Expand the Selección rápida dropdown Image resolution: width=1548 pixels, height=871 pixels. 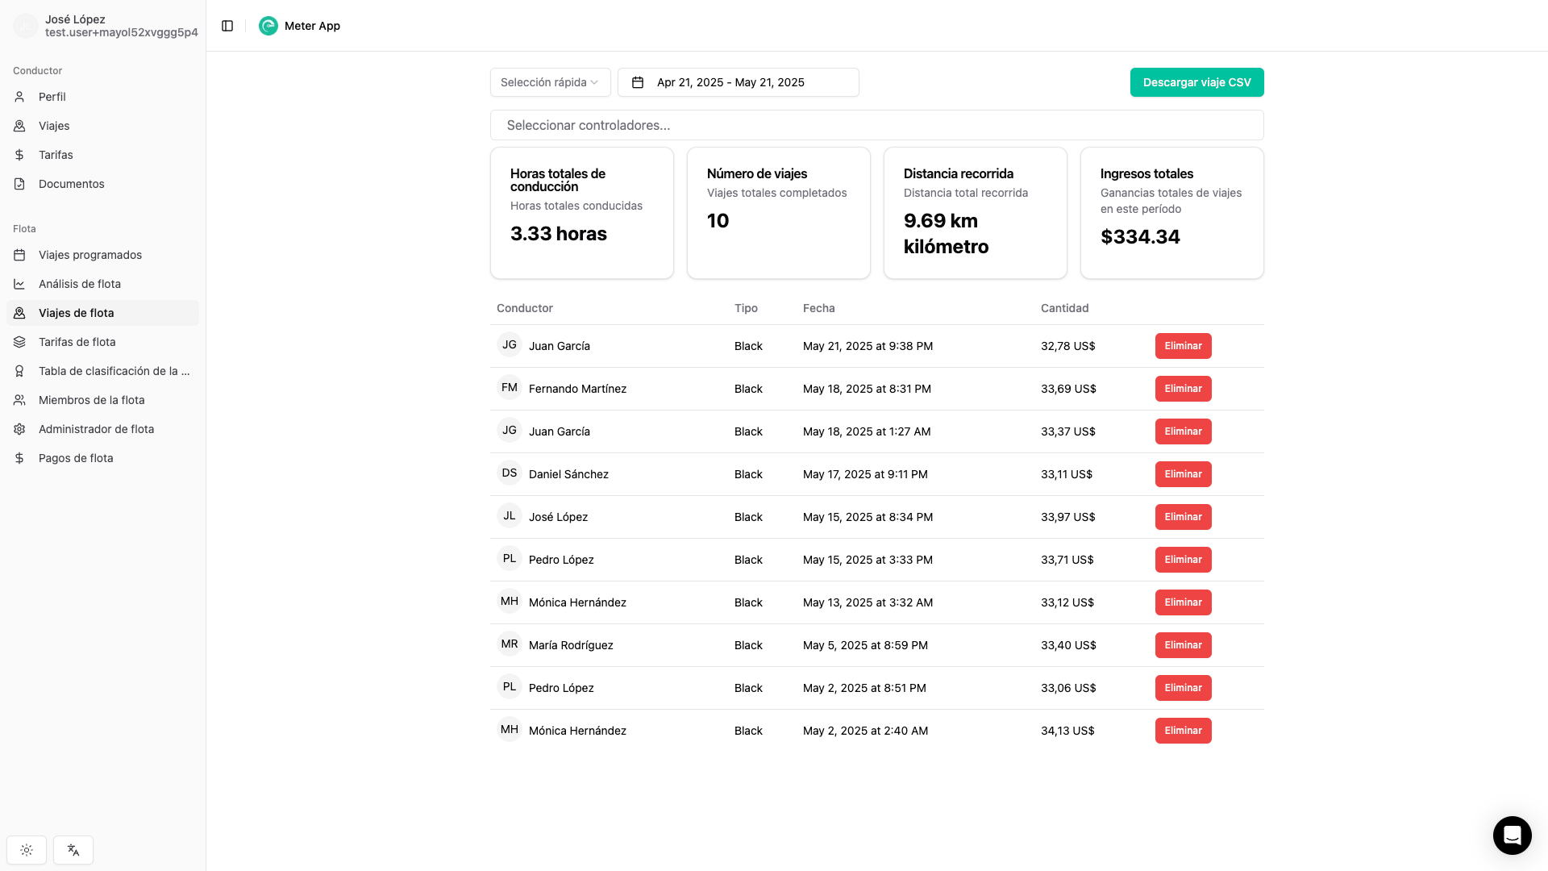pos(550,82)
